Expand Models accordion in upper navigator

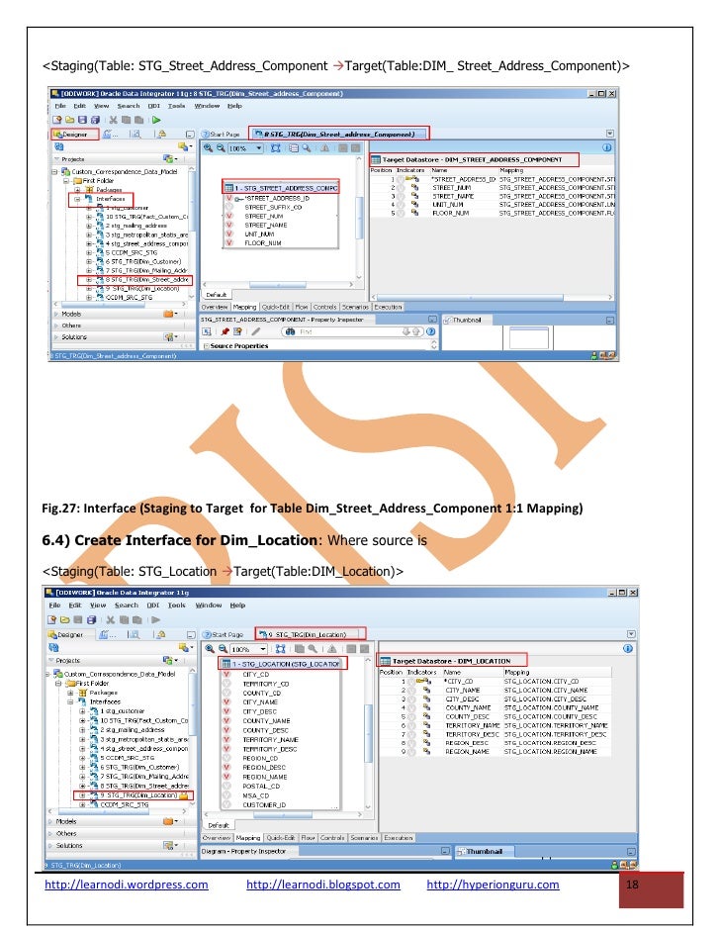click(x=57, y=314)
